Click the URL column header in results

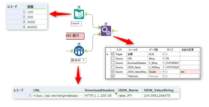pyautogui.click(x=58, y=90)
